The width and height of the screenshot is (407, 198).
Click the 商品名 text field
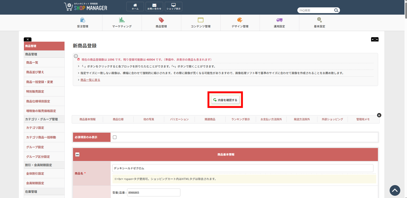click(242, 168)
